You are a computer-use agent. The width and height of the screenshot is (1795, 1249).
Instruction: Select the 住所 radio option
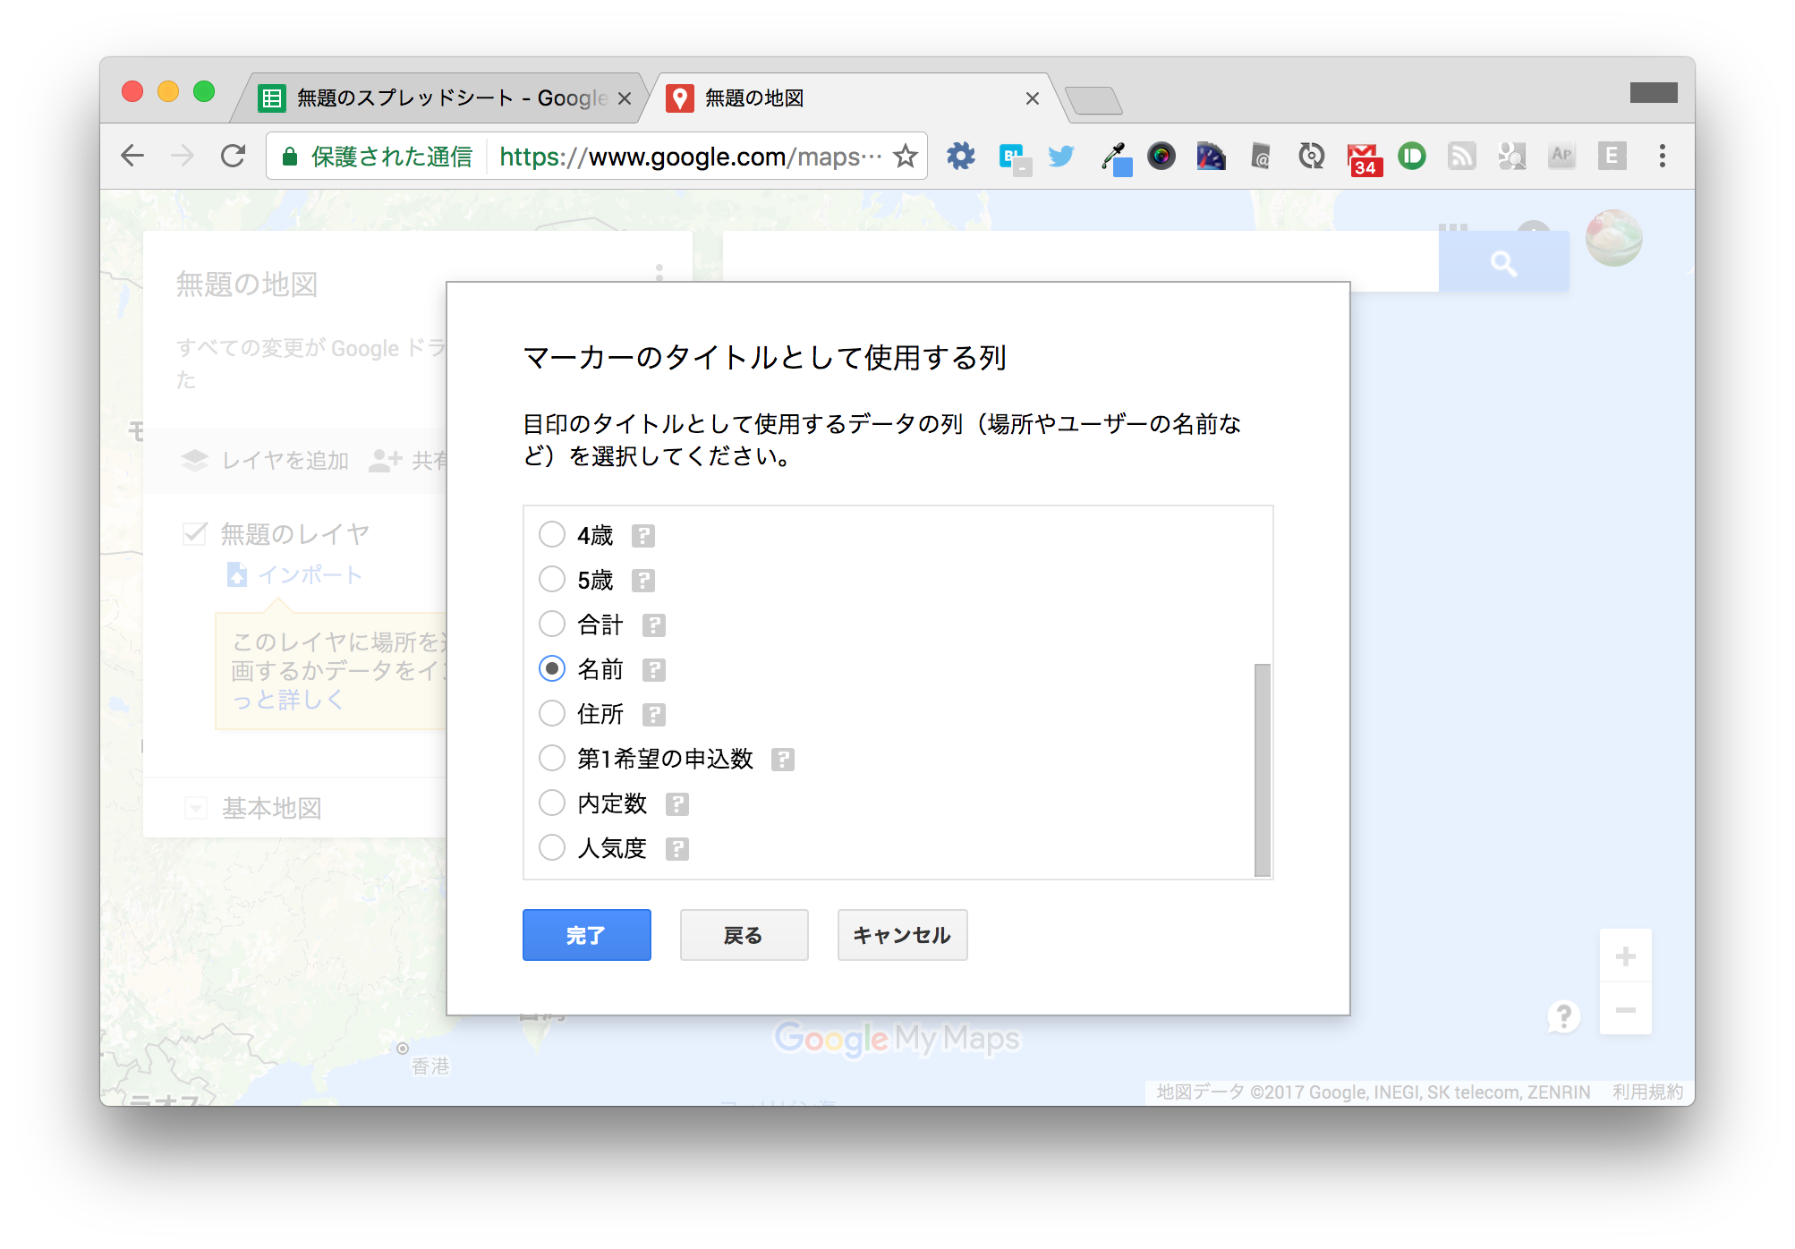pyautogui.click(x=552, y=714)
